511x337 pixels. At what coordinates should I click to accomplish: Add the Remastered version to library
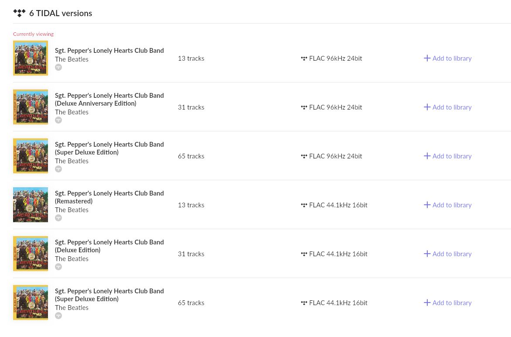[447, 205]
